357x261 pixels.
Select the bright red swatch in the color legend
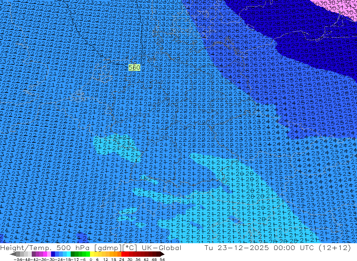pos(123,254)
